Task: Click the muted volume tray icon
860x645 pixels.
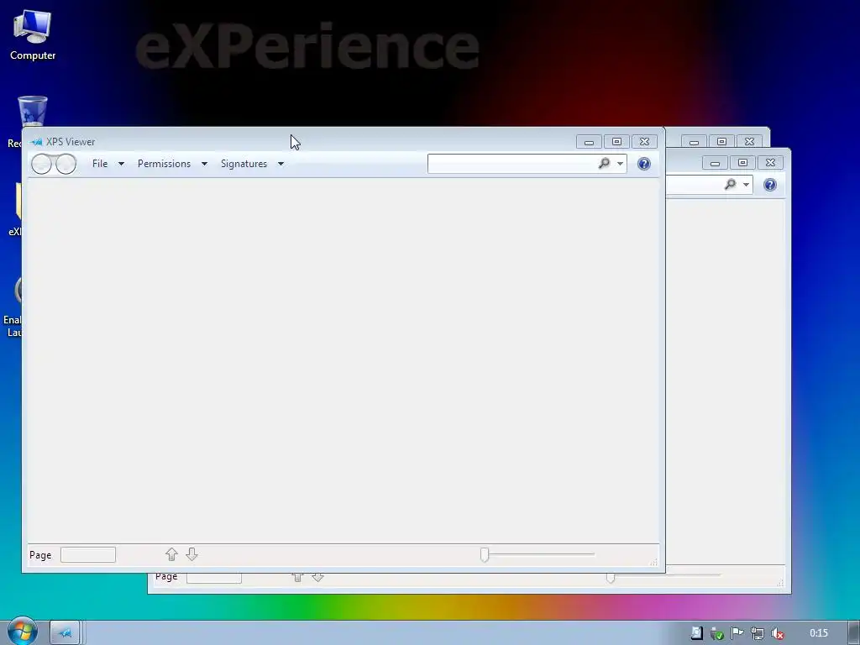Action: coord(778,633)
